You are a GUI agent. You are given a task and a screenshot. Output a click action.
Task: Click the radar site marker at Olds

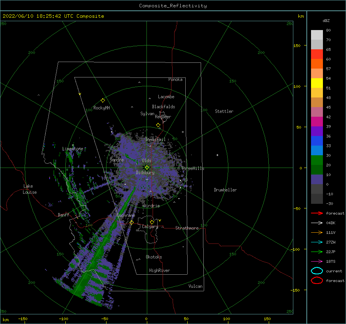[147, 168]
